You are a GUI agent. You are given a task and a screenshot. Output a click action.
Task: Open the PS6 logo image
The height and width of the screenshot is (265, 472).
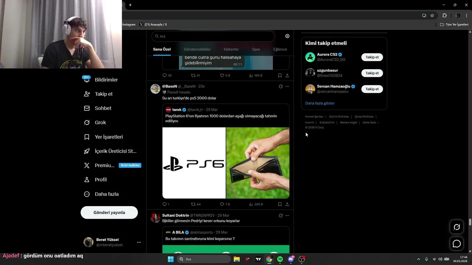[x=194, y=163]
